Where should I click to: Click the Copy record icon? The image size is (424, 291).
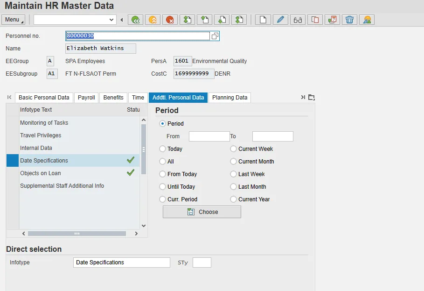(x=315, y=20)
